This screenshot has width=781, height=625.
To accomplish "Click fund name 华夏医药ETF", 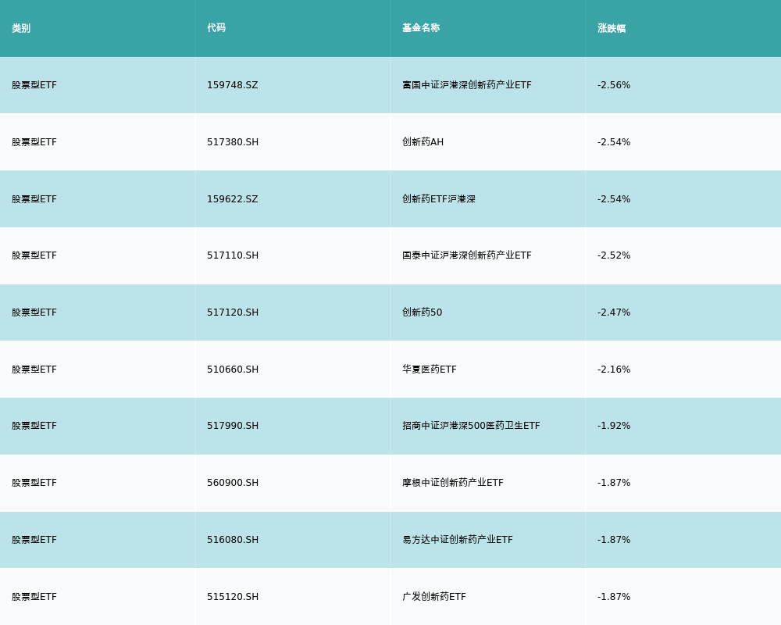I will point(430,370).
